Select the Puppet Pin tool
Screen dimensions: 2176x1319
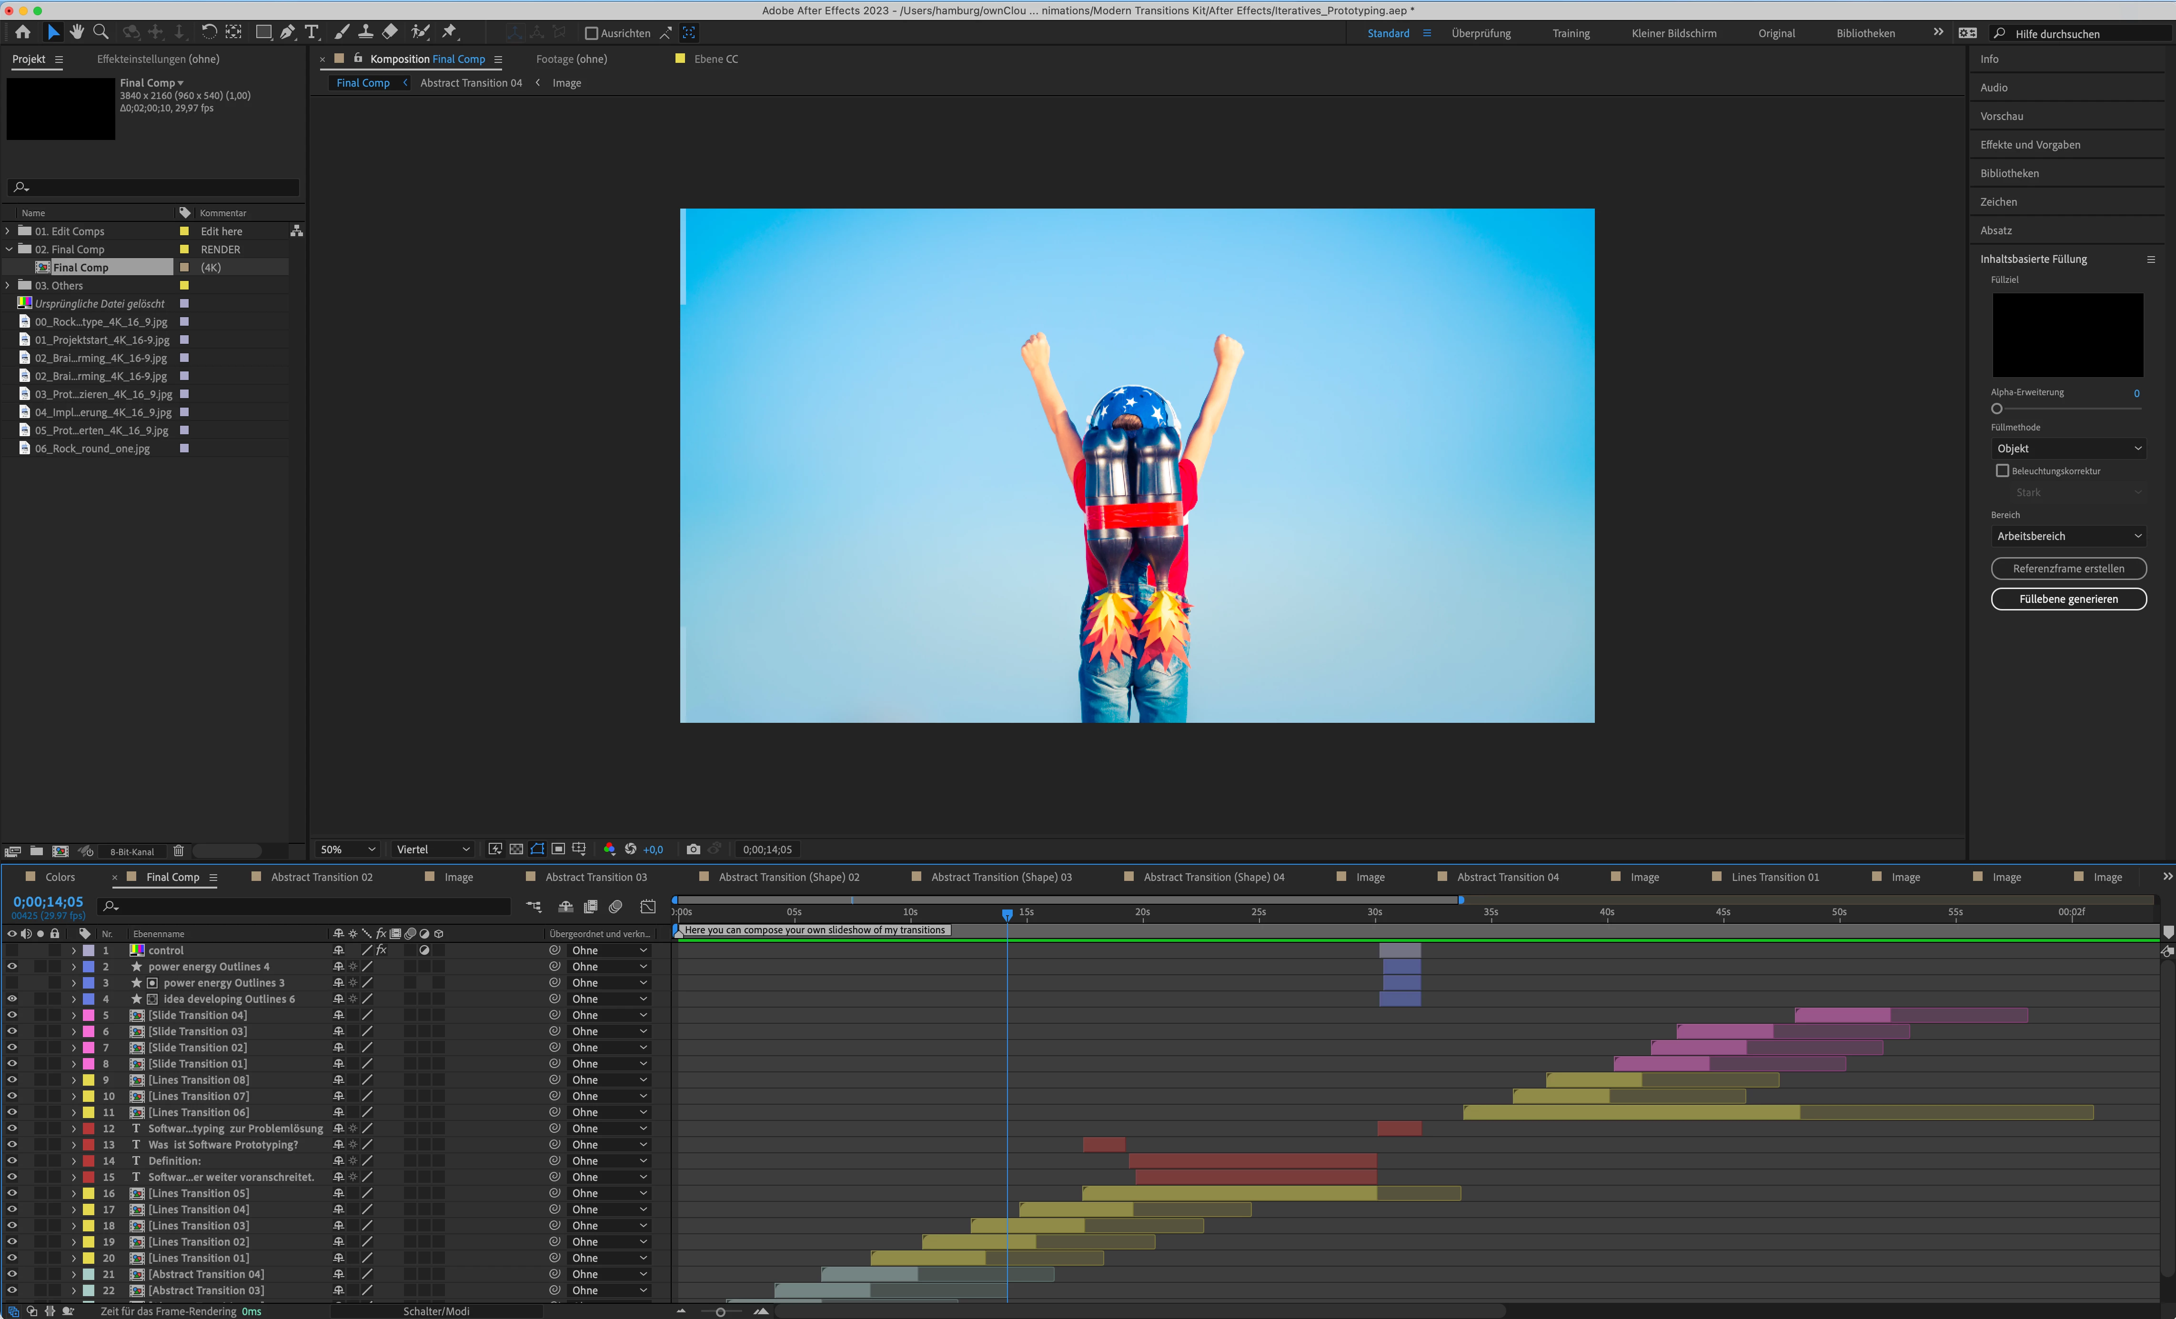coord(450,32)
